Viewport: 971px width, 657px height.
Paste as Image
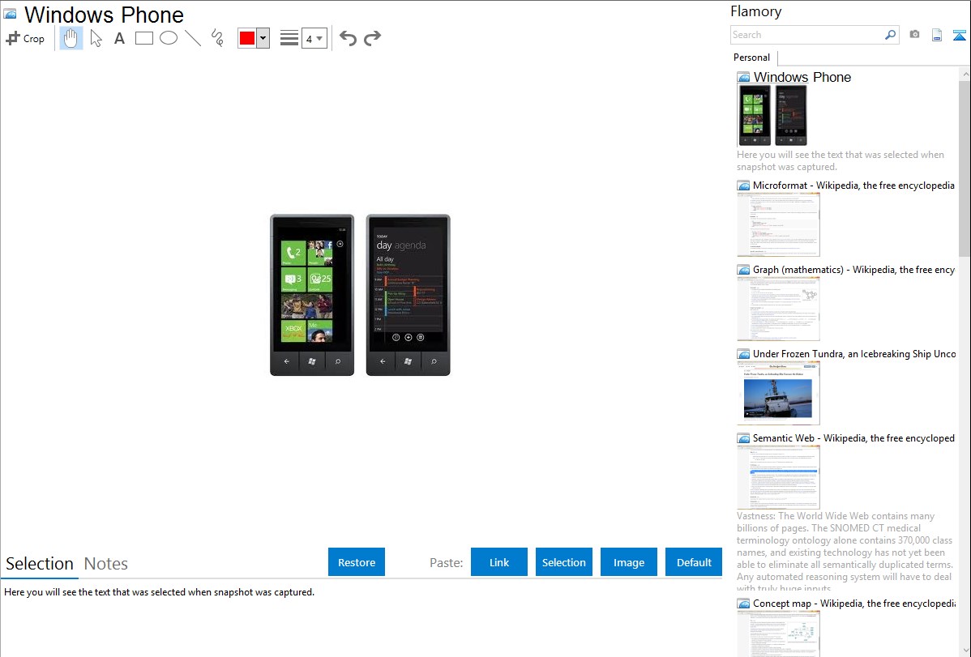[x=628, y=562]
